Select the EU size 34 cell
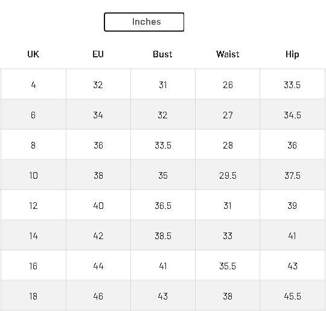 [x=98, y=114]
